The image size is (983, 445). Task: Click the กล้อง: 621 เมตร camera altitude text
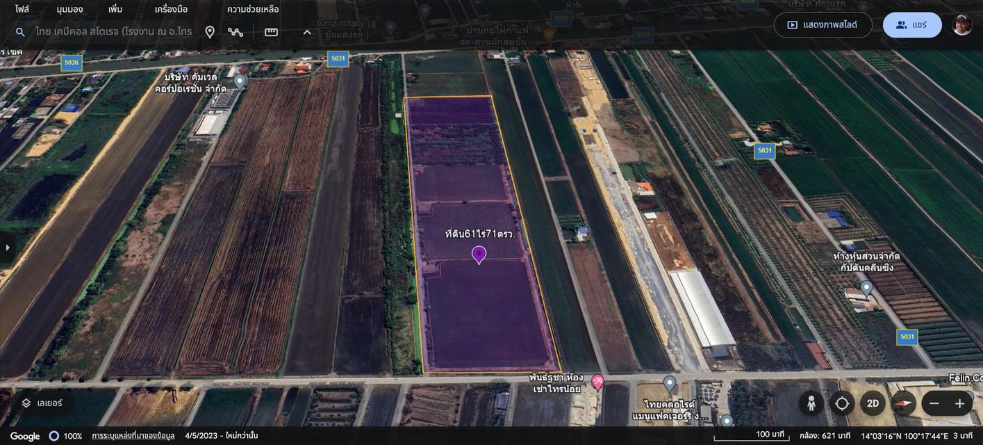click(825, 436)
